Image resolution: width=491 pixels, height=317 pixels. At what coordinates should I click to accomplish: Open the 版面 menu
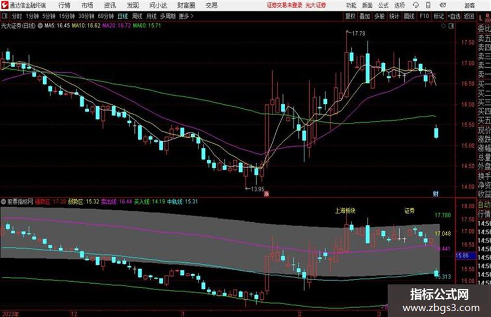(x=367, y=5)
